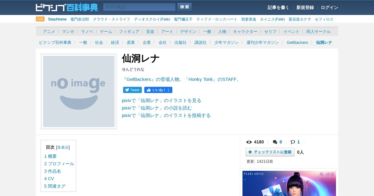Select the 人物 category menu
Image resolution: width=374 pixels, height=196 pixels.
222,31
